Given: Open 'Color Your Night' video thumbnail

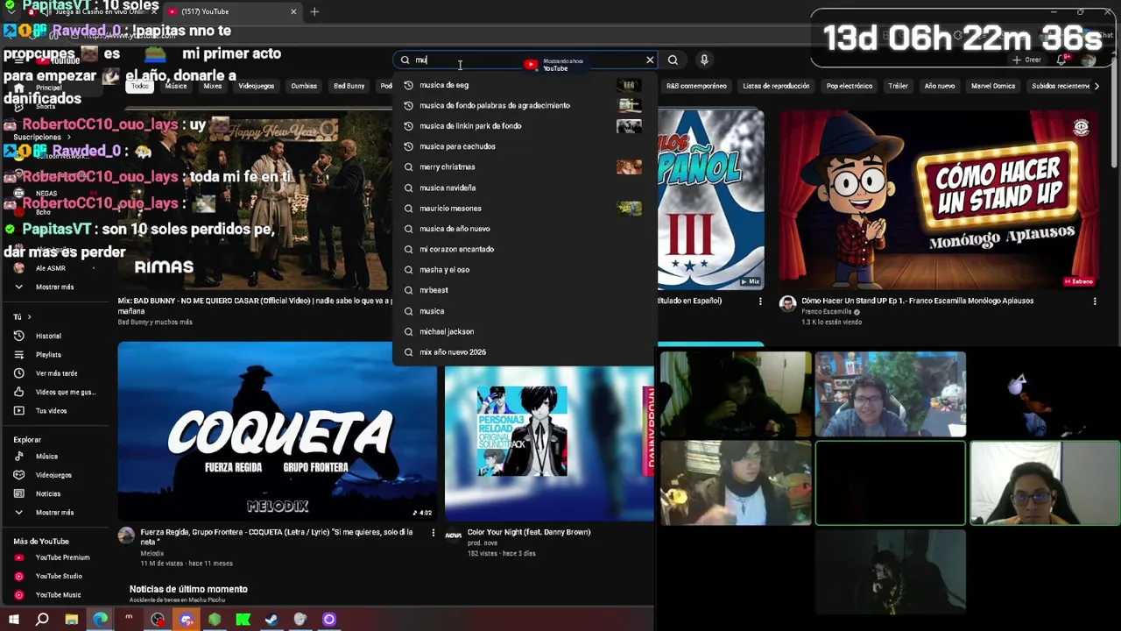Looking at the screenshot, I should click(549, 443).
